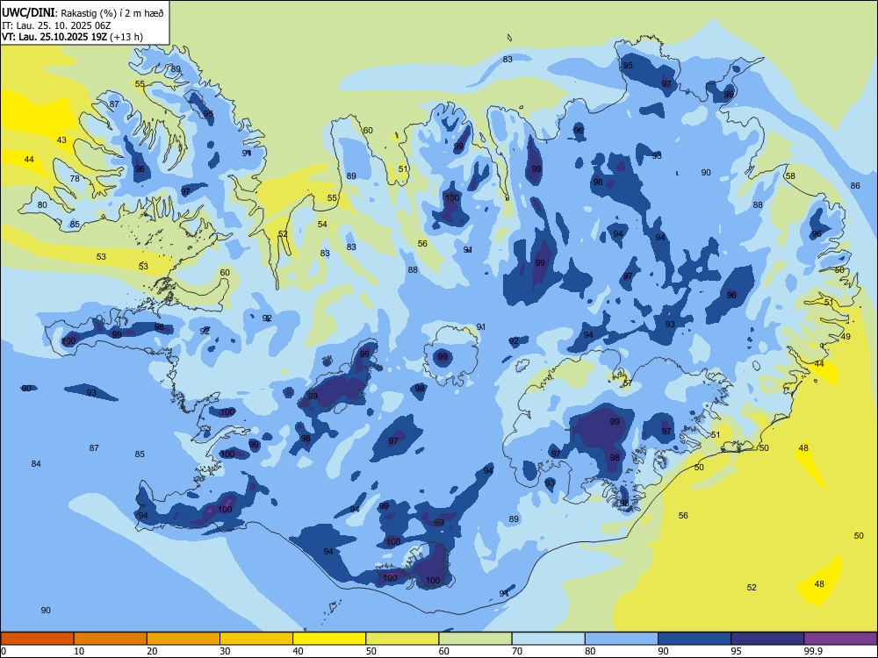Click the value 95 on the northeast peninsula
This screenshot has width=878, height=658.
pos(629,66)
